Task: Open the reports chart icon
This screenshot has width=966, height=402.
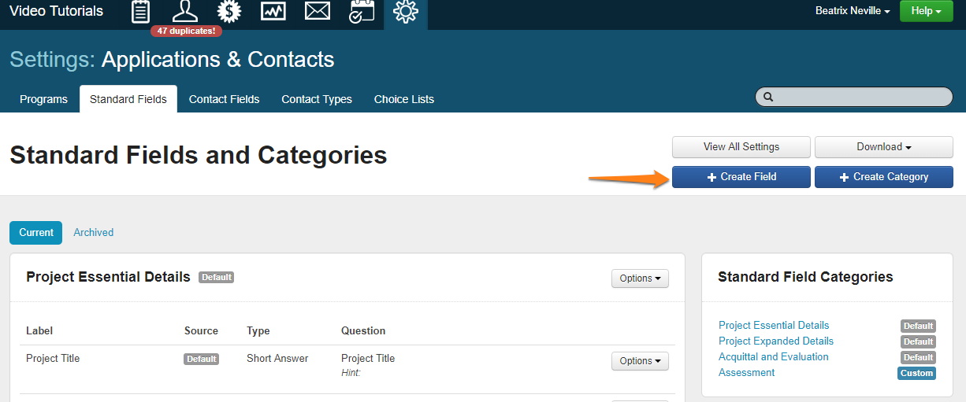Action: (273, 11)
